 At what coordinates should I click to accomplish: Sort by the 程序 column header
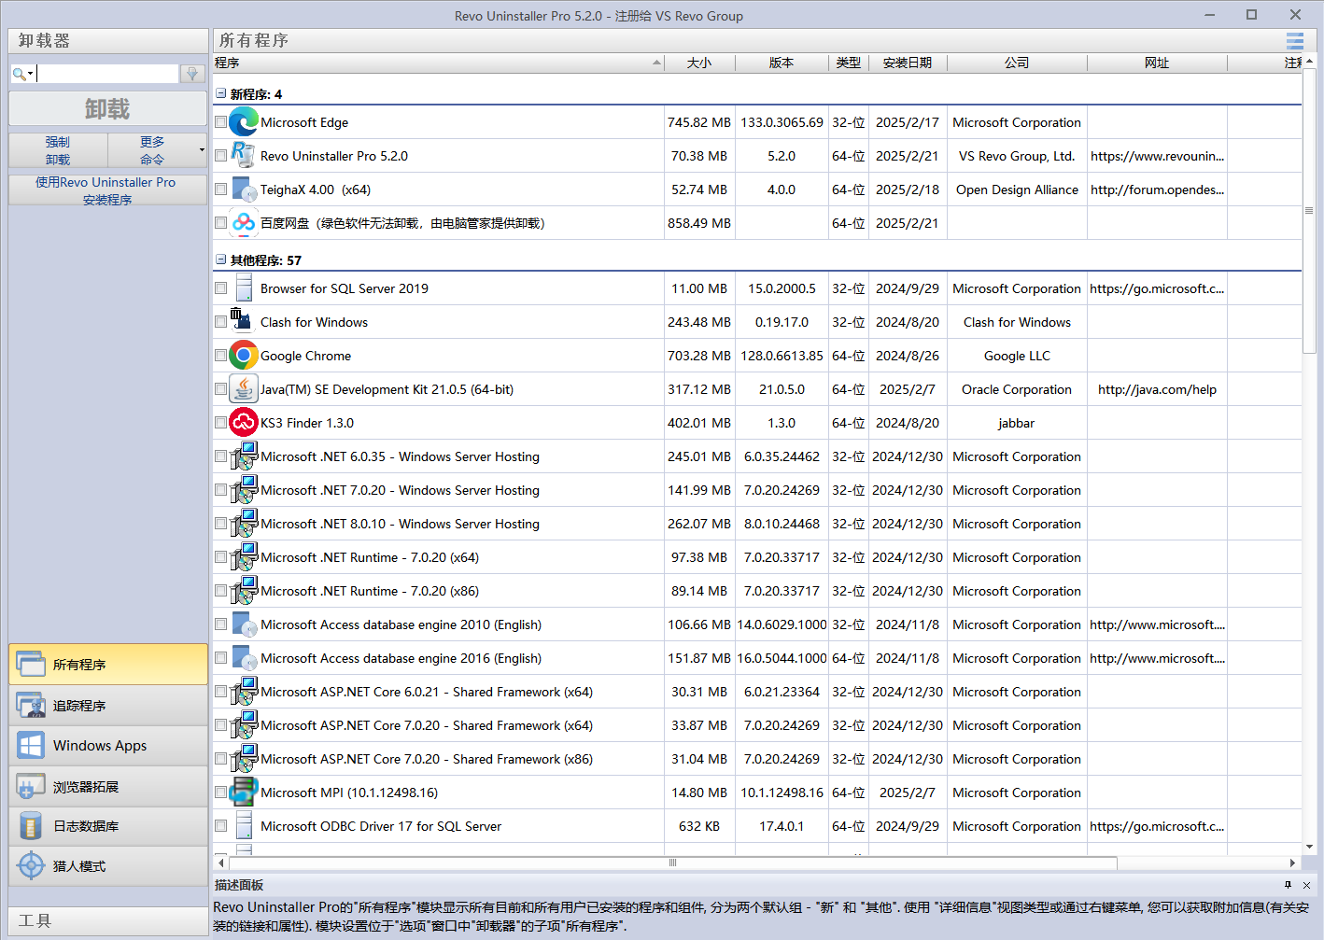click(438, 63)
